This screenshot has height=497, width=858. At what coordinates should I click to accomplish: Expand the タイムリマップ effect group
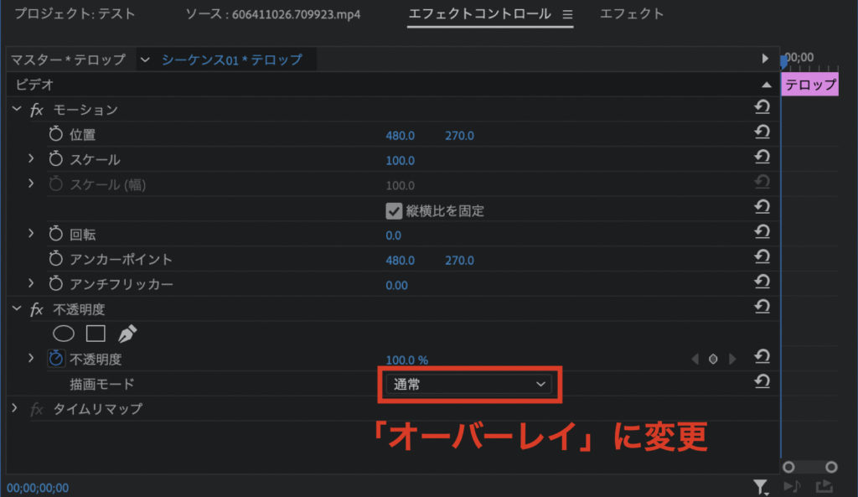[x=15, y=408]
